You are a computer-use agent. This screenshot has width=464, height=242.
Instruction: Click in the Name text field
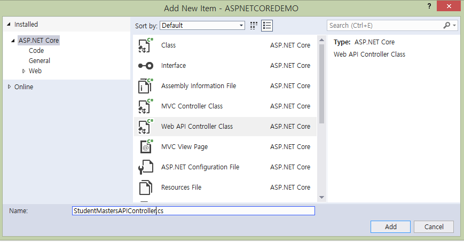click(x=193, y=211)
